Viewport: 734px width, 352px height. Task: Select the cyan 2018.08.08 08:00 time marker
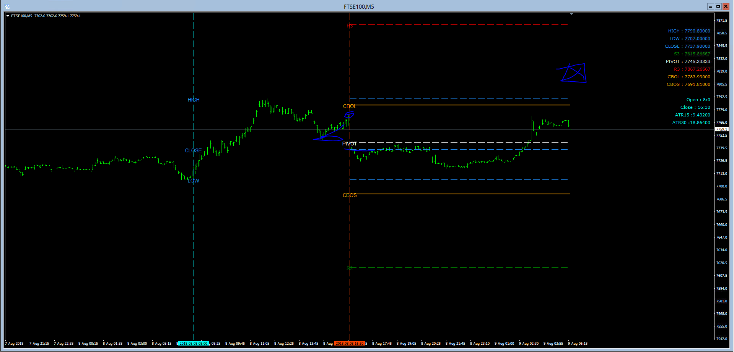(194, 344)
